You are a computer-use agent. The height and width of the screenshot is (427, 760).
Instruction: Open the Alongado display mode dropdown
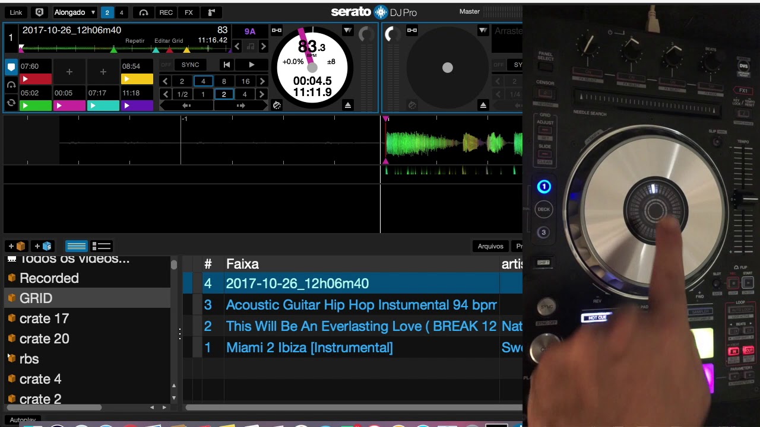pyautogui.click(x=74, y=12)
